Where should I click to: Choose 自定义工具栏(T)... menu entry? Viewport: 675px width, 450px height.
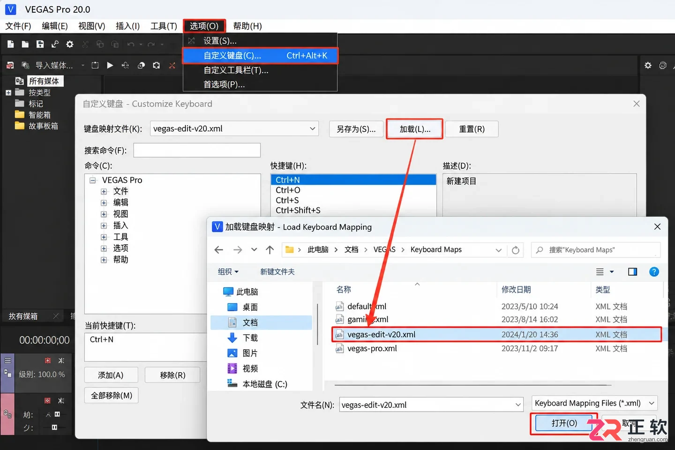click(x=260, y=70)
